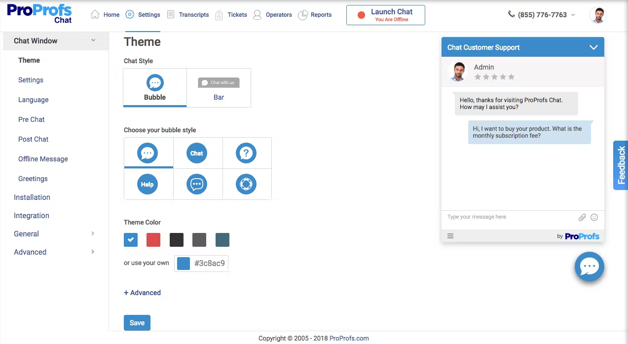Click the Transcripts document icon
The width and height of the screenshot is (628, 344).
[x=171, y=14]
